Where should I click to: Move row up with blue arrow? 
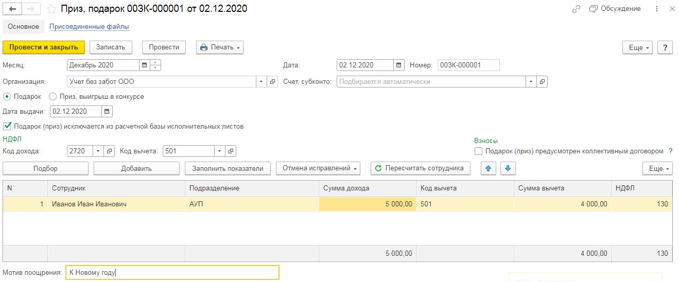(489, 168)
